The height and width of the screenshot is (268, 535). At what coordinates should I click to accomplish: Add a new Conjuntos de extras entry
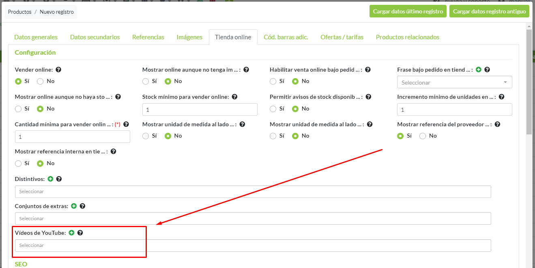[x=73, y=206]
